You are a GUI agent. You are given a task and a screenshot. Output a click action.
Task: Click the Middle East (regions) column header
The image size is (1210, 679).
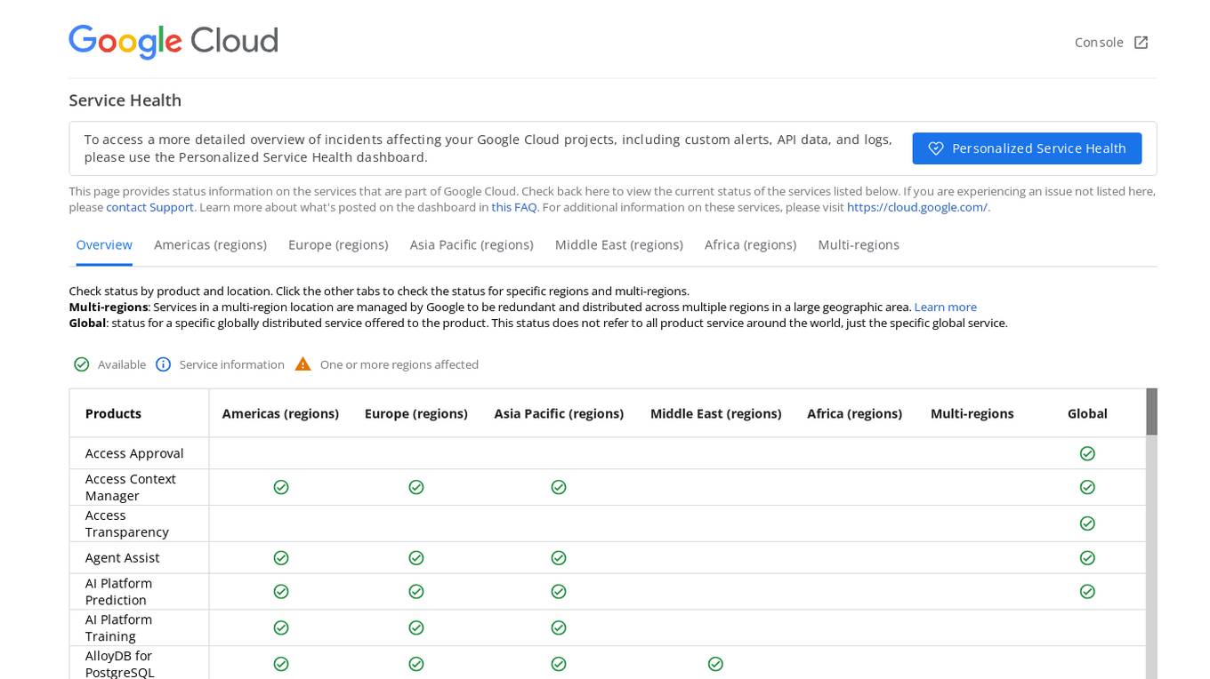[x=716, y=413]
